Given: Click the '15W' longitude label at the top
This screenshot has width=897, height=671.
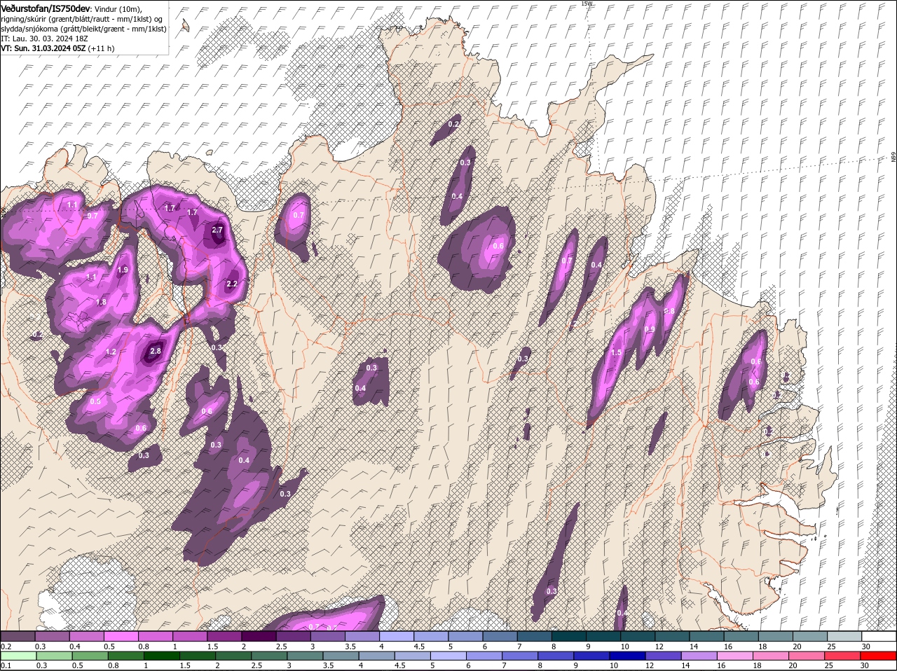Looking at the screenshot, I should [x=587, y=4].
